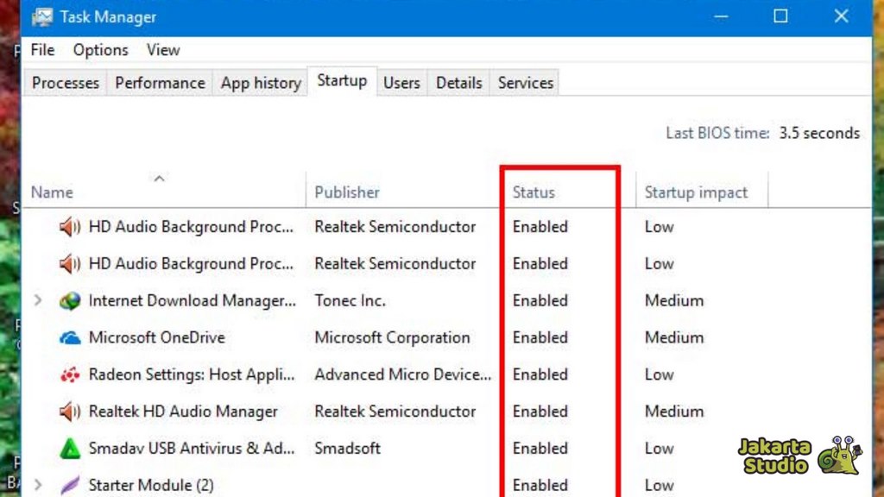The height and width of the screenshot is (497, 884).
Task: Click the Realtek HD Audio Manager speaker icon
Action: pos(70,412)
